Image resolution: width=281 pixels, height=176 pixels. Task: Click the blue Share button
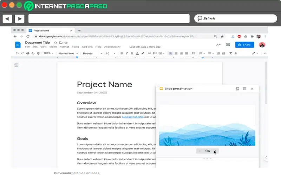[244, 45]
